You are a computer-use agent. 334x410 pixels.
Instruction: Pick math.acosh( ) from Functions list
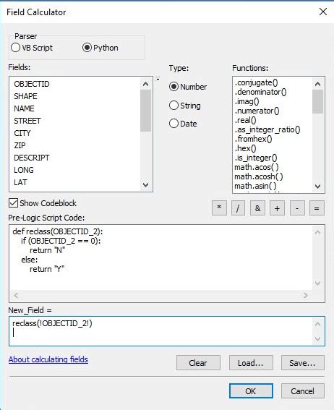point(259,176)
